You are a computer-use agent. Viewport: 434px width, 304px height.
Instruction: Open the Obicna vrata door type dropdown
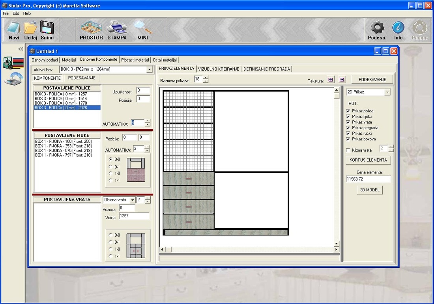(132, 200)
